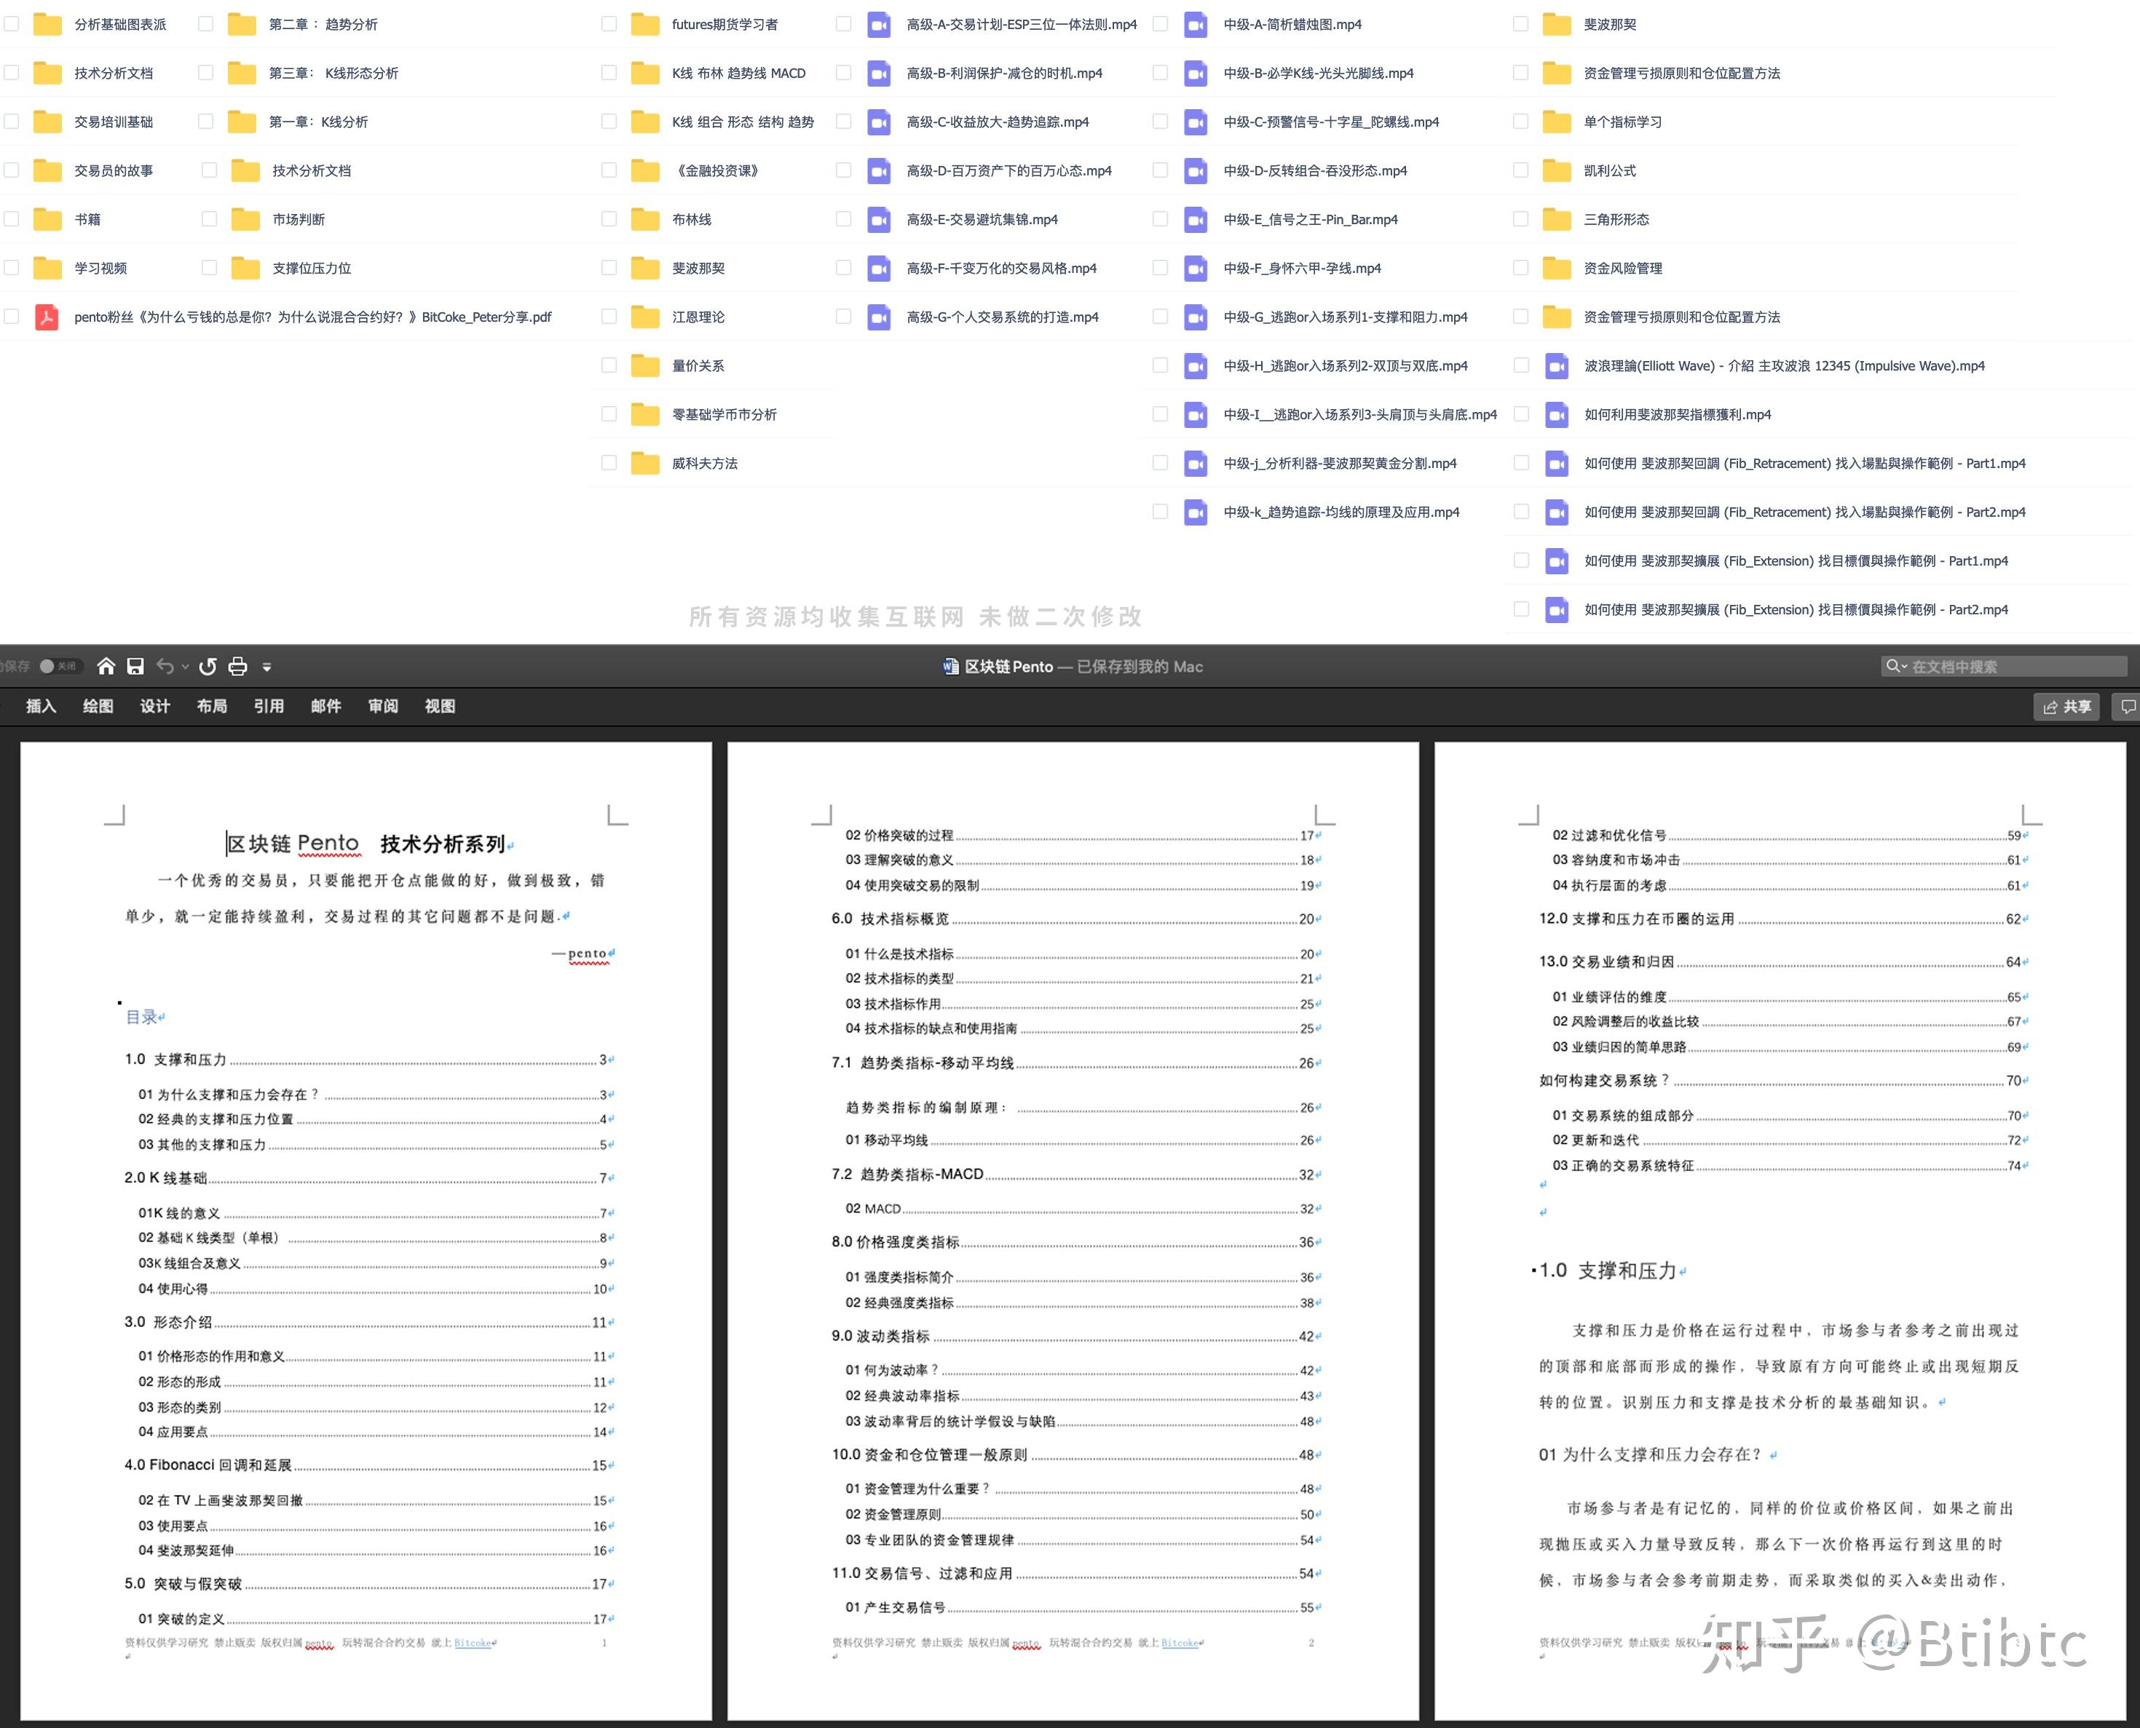The width and height of the screenshot is (2140, 1728).
Task: Click the 中级-k_趋势追踪 video icon
Action: tap(1196, 512)
